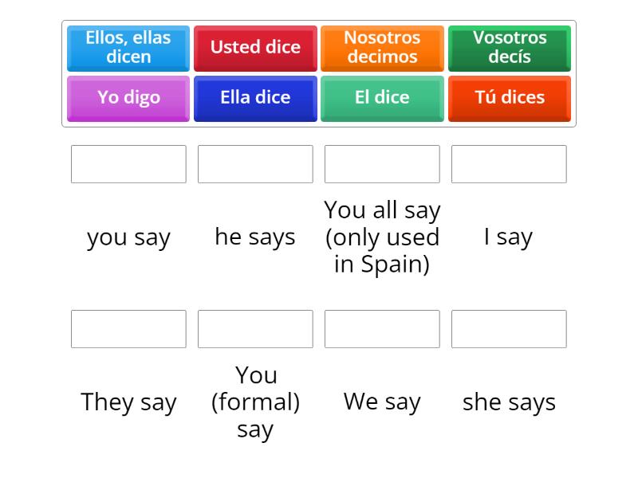Click the 'We say' answer label
The width and height of the screenshot is (638, 478).
382,402
